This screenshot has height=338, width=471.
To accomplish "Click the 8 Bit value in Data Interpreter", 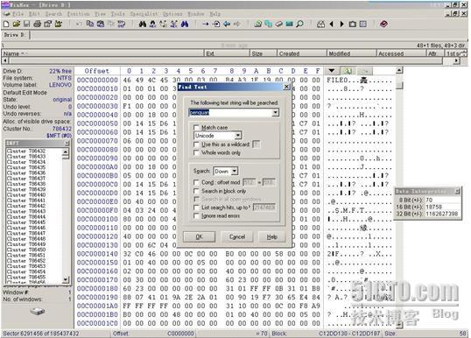I will tap(429, 200).
